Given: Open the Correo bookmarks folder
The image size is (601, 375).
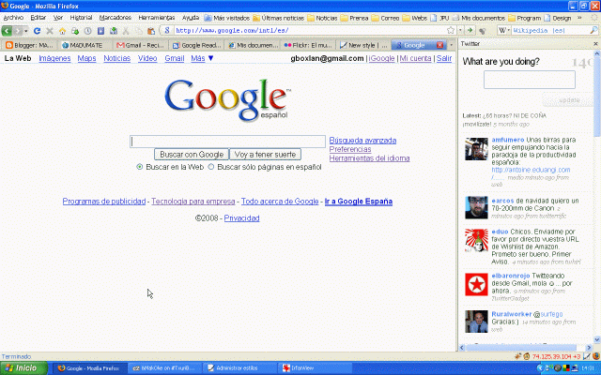Looking at the screenshot, I should click(386, 18).
